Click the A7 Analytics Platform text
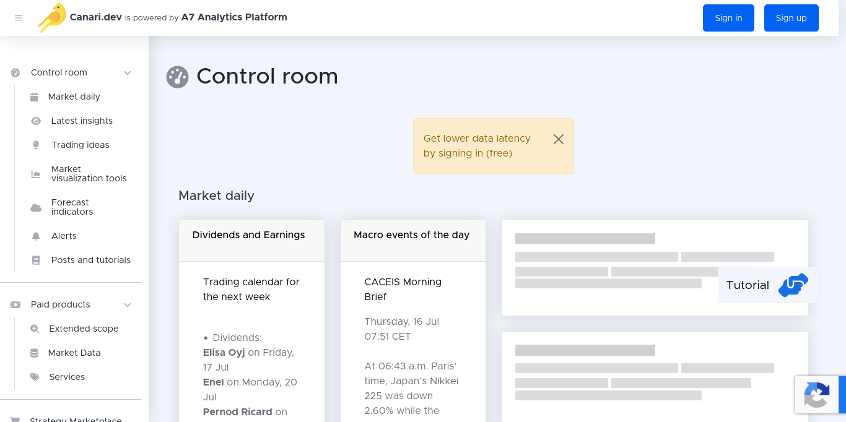 click(x=234, y=17)
